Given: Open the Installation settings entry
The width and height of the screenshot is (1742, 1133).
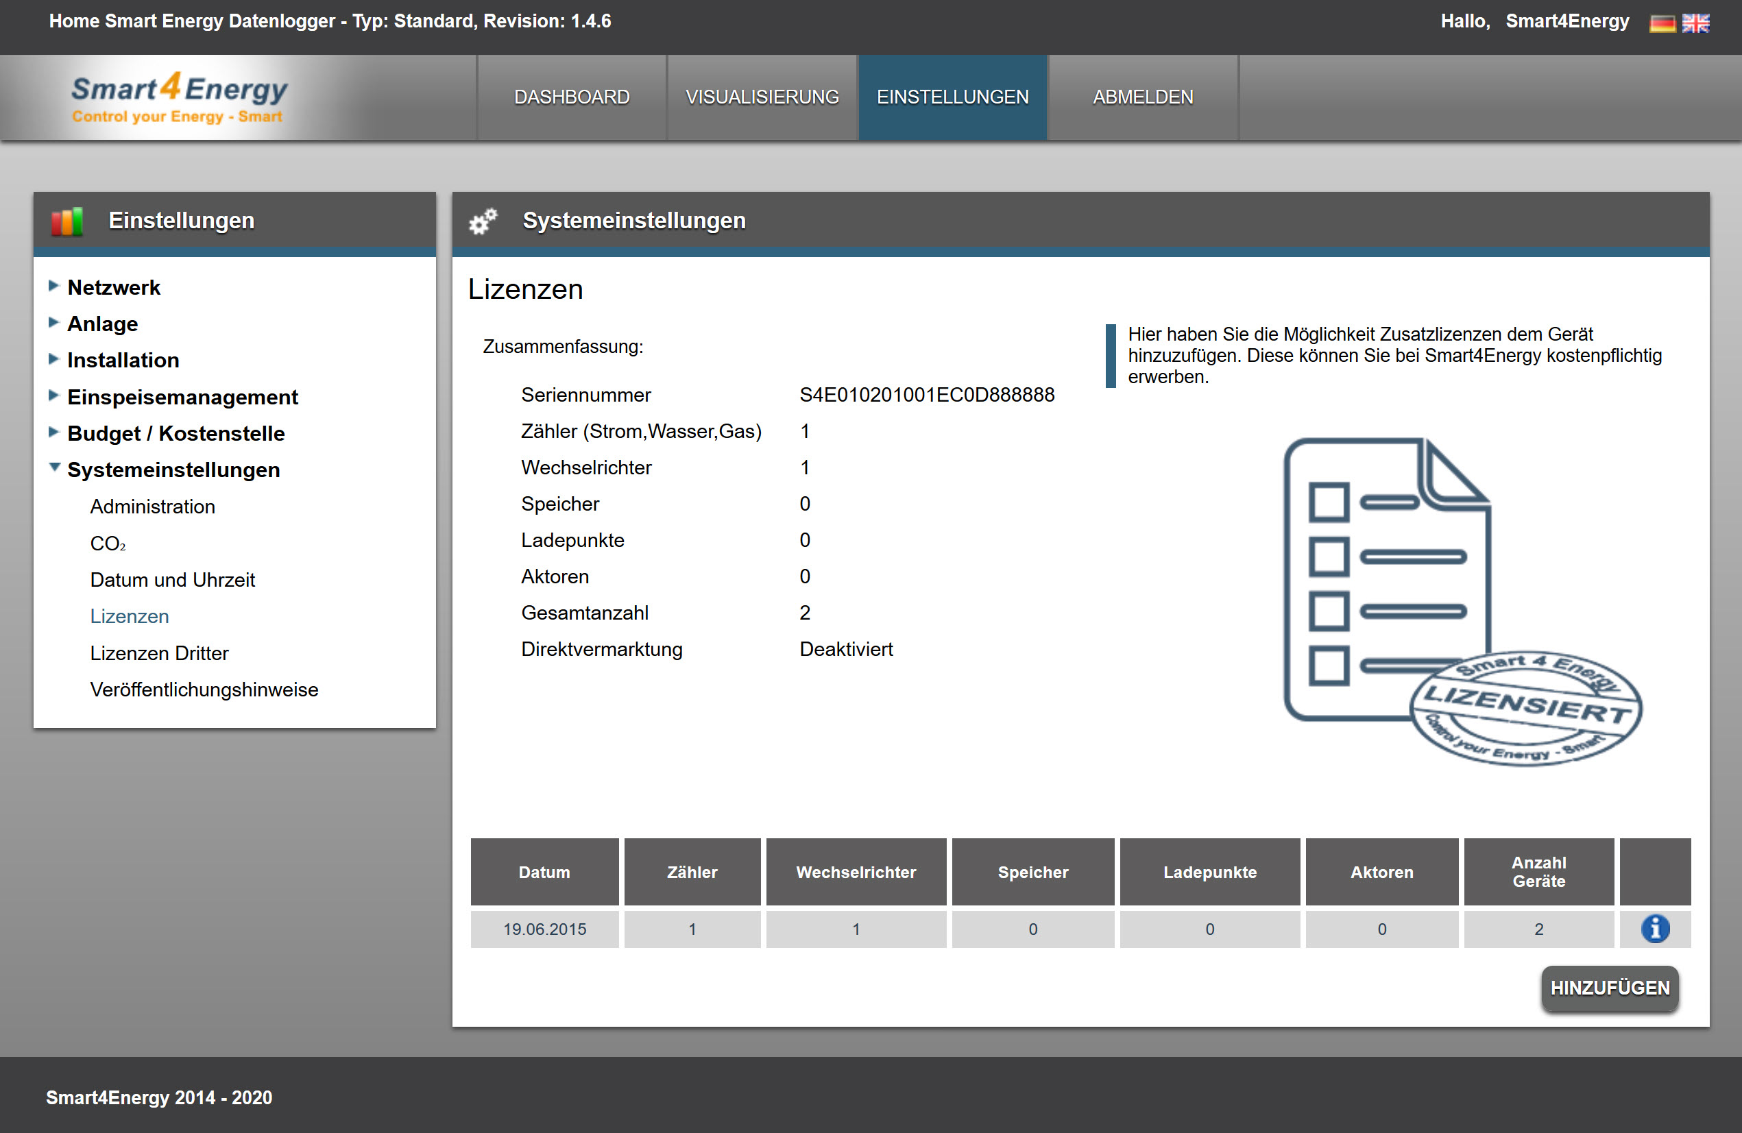Looking at the screenshot, I should [123, 361].
